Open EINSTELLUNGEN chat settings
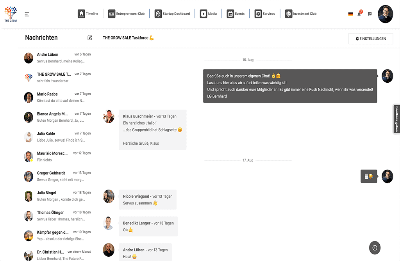Screen dimensions: 400x261 371,39
